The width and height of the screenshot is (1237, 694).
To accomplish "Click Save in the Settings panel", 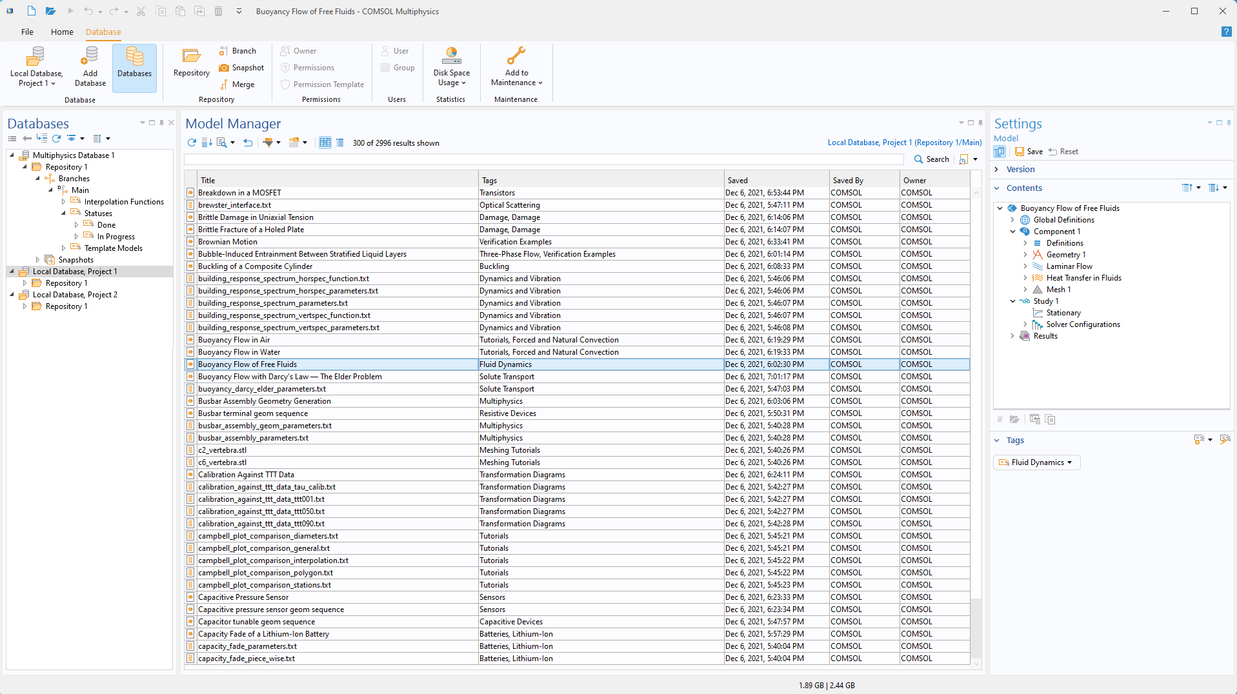I will [1029, 152].
